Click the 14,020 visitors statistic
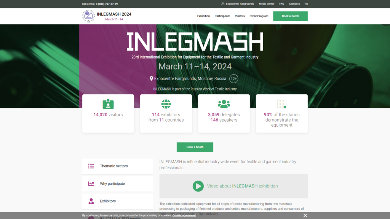This screenshot has height=219, width=390. [108, 115]
